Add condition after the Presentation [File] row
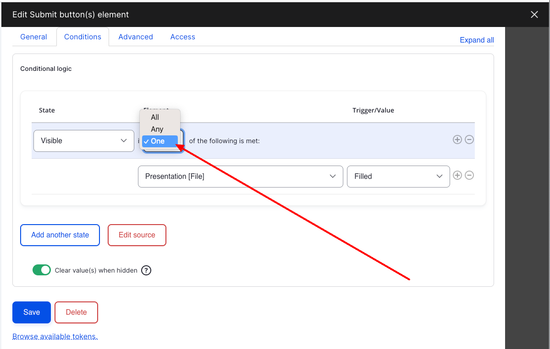The image size is (550, 349). pos(457,175)
